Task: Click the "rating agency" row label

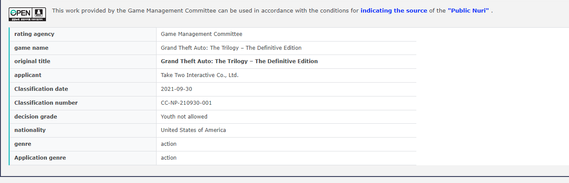Action: 34,34
